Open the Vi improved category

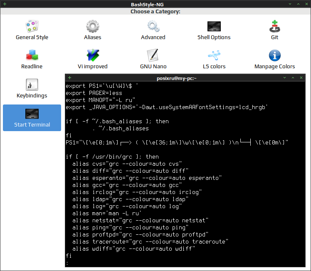coord(92,59)
